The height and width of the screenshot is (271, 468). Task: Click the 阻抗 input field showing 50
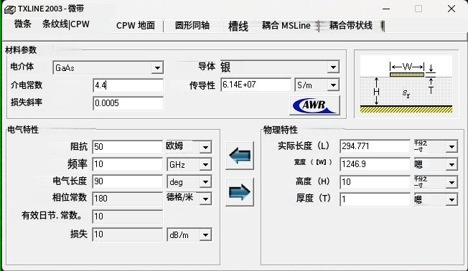pos(128,147)
